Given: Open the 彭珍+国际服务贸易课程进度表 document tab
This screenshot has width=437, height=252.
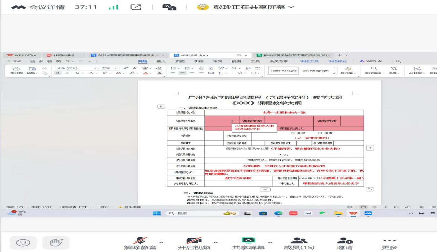Looking at the screenshot, I should click(127, 55).
